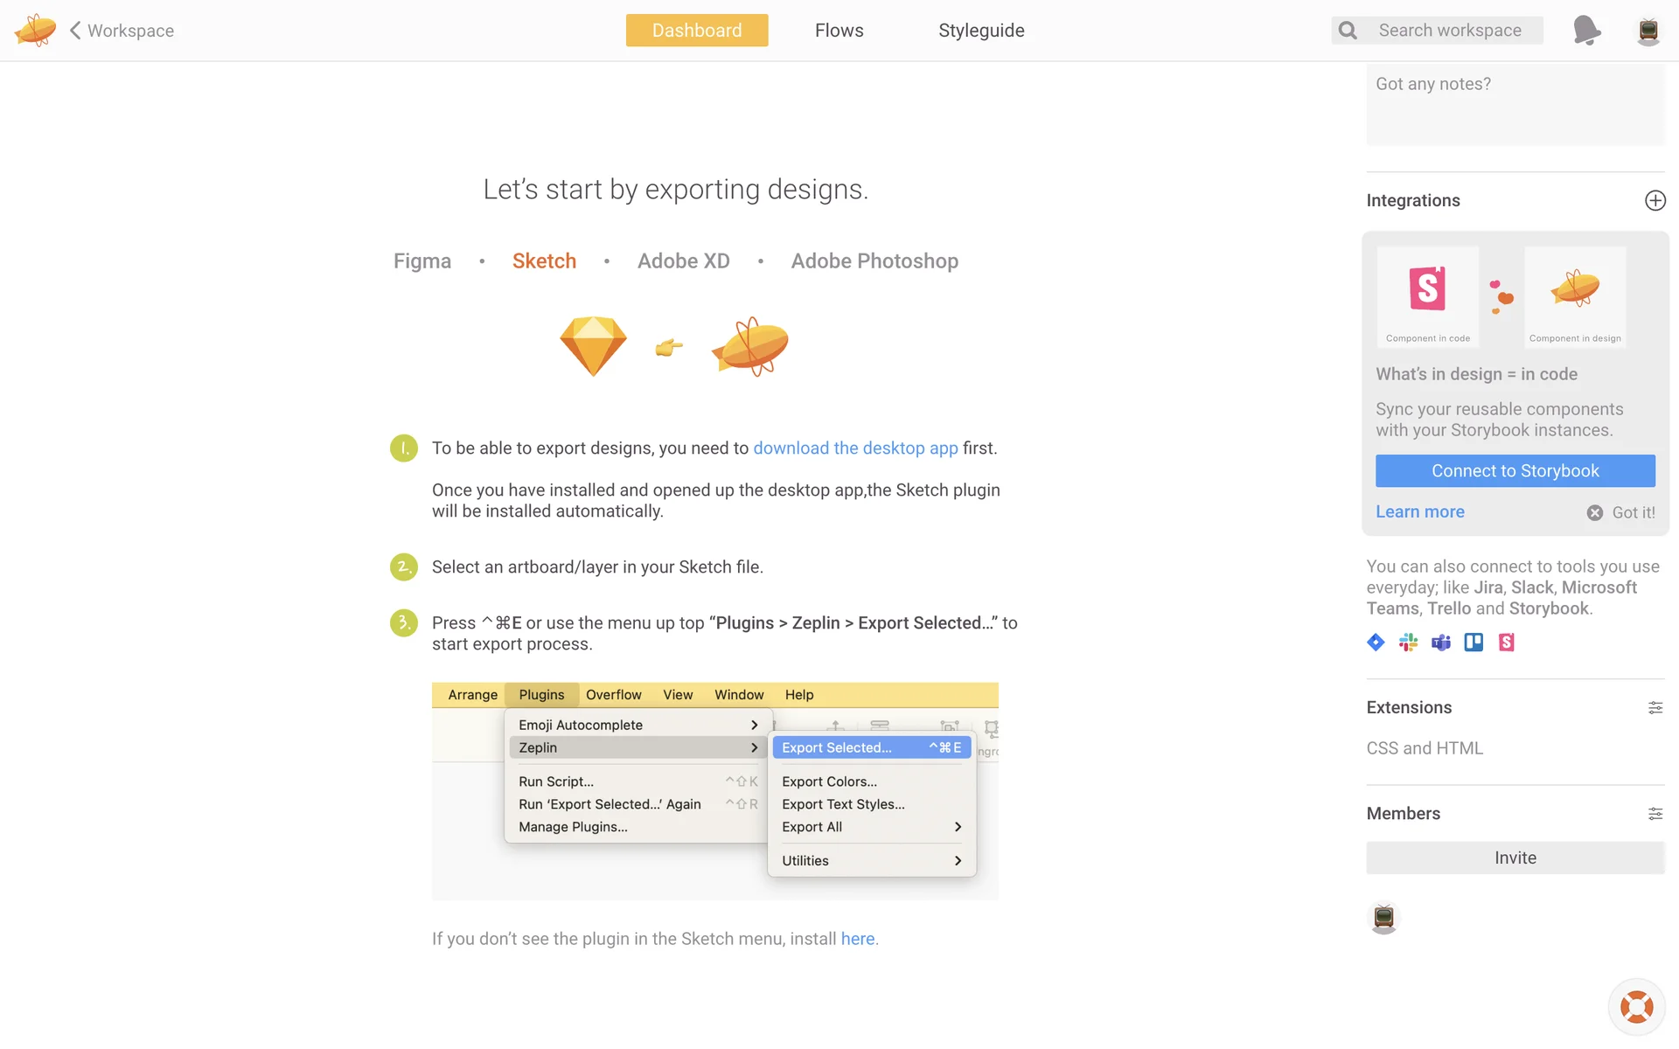Focus the Search workspace field
Screen dimensions: 1679x1049
pyautogui.click(x=1450, y=31)
